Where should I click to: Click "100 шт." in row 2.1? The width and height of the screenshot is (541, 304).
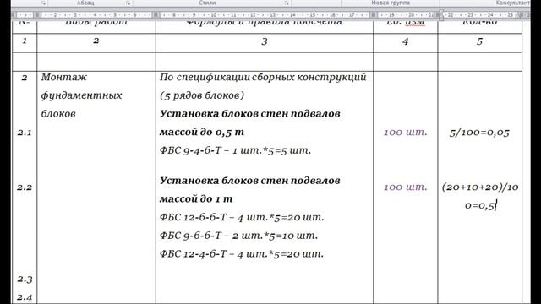click(x=406, y=132)
